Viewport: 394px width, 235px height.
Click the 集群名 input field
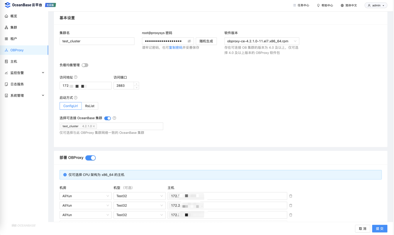click(x=97, y=41)
